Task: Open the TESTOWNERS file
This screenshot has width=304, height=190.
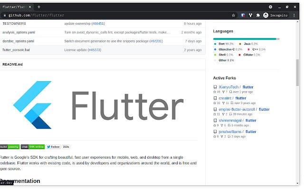Action: (14, 23)
